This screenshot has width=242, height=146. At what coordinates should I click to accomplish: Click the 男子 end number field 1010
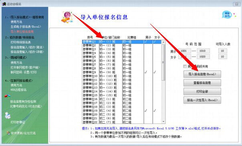point(203,51)
